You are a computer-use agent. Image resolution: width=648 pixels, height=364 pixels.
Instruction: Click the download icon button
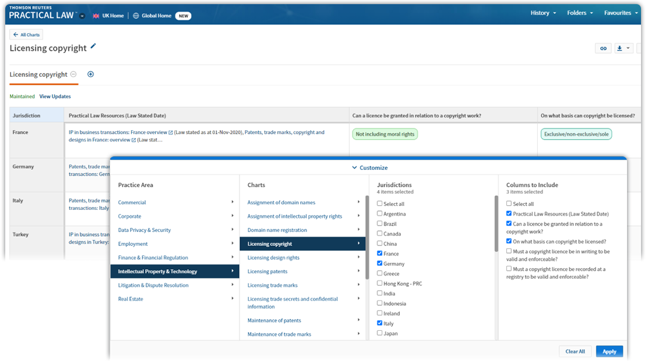pyautogui.click(x=620, y=48)
